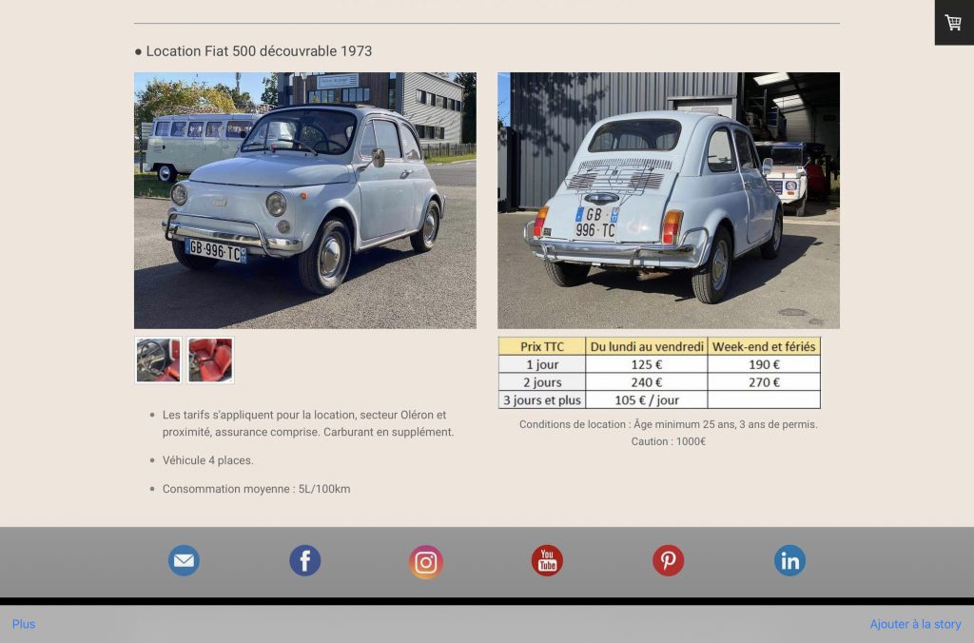The width and height of the screenshot is (974, 643).
Task: Click the email envelope icon
Action: pyautogui.click(x=184, y=561)
